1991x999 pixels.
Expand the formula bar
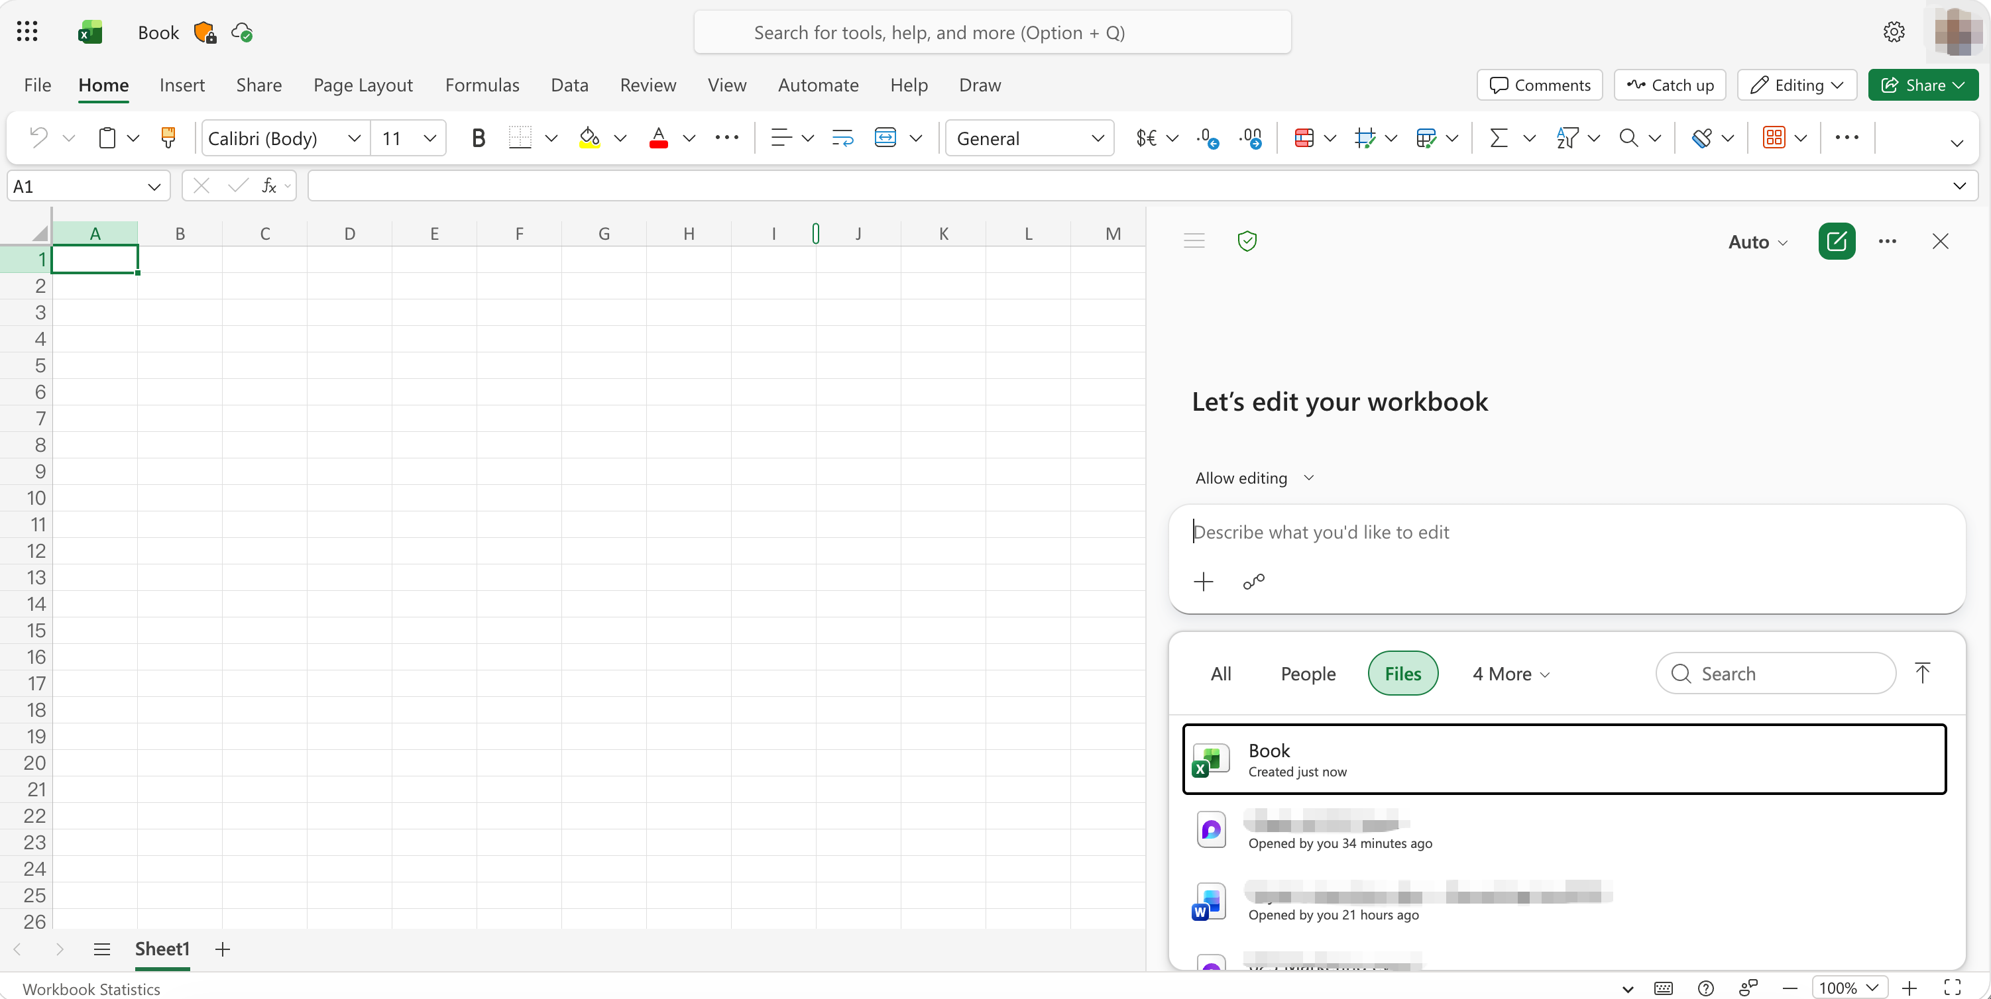click(x=1959, y=185)
